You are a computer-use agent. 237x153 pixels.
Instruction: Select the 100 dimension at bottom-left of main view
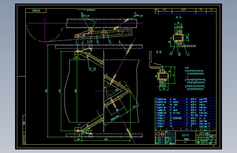pyautogui.click(x=78, y=139)
